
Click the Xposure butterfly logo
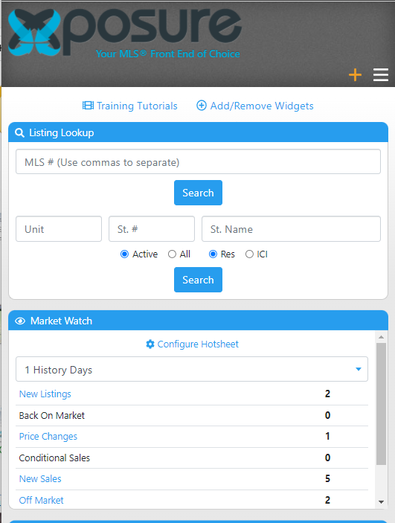point(34,32)
